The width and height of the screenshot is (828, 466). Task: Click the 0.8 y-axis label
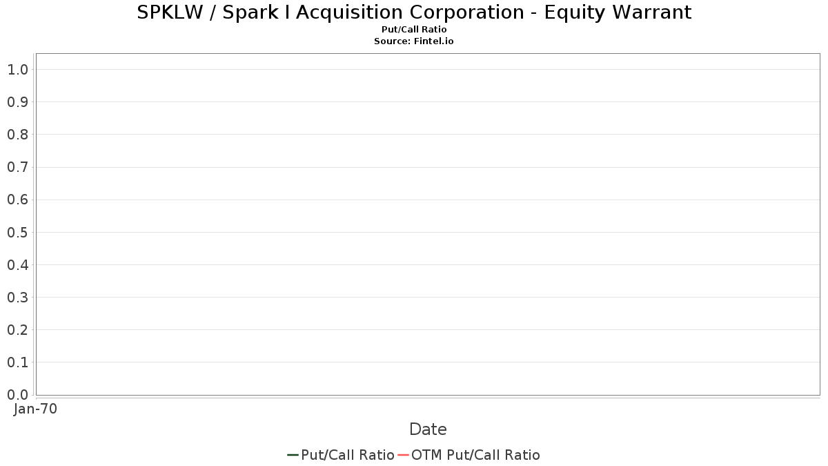pos(18,135)
